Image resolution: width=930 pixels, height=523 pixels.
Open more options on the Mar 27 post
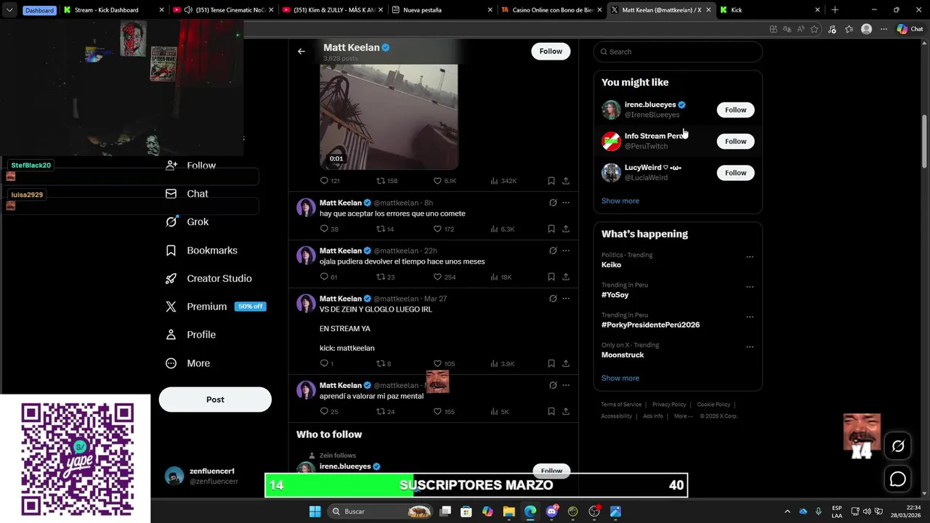tap(566, 299)
